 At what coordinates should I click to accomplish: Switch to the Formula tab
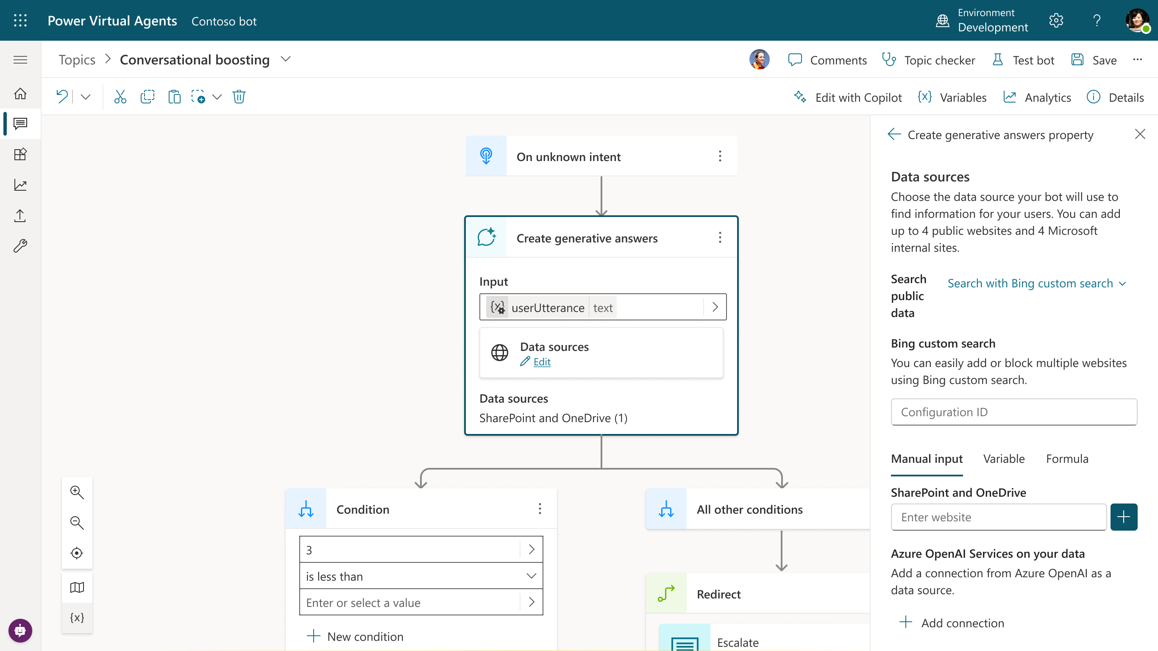(1067, 459)
